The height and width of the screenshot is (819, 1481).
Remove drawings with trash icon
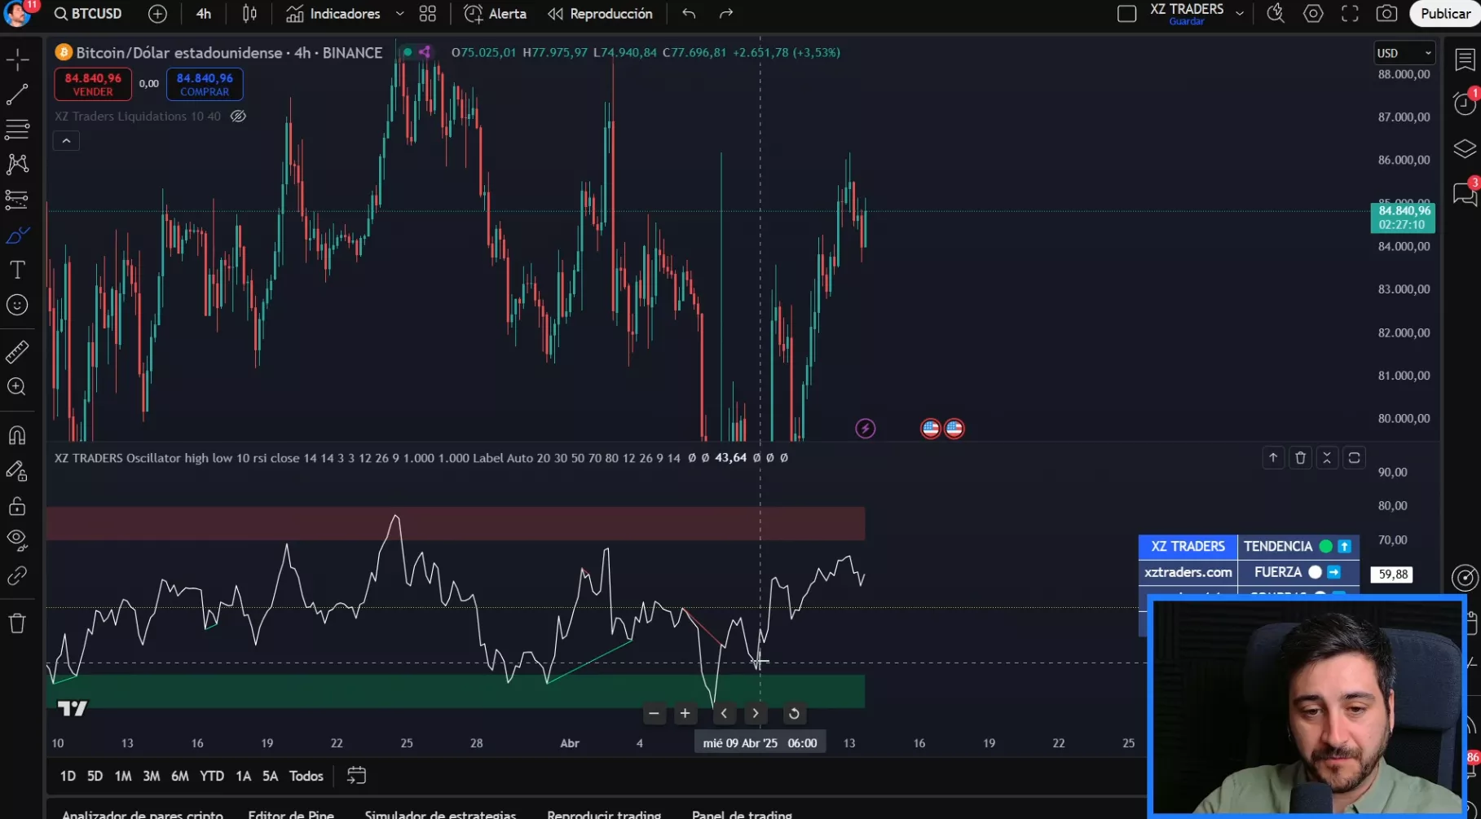click(17, 623)
